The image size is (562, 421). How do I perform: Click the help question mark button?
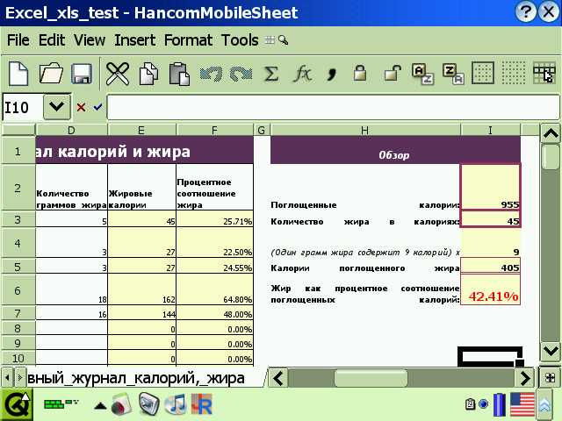[x=525, y=12]
